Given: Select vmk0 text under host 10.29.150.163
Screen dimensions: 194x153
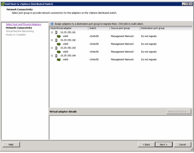Looking at the screenshot, I should click(x=65, y=52).
